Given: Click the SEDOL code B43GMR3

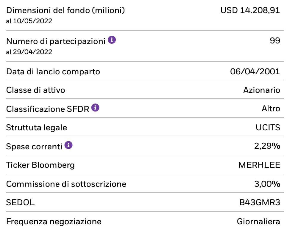Looking at the screenshot, I should [260, 203].
